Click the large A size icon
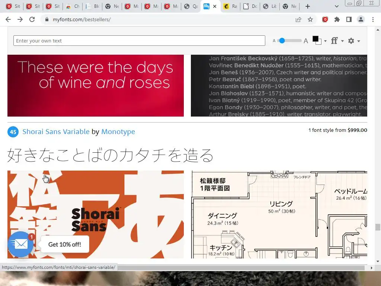This screenshot has height=286, width=381. point(306,41)
